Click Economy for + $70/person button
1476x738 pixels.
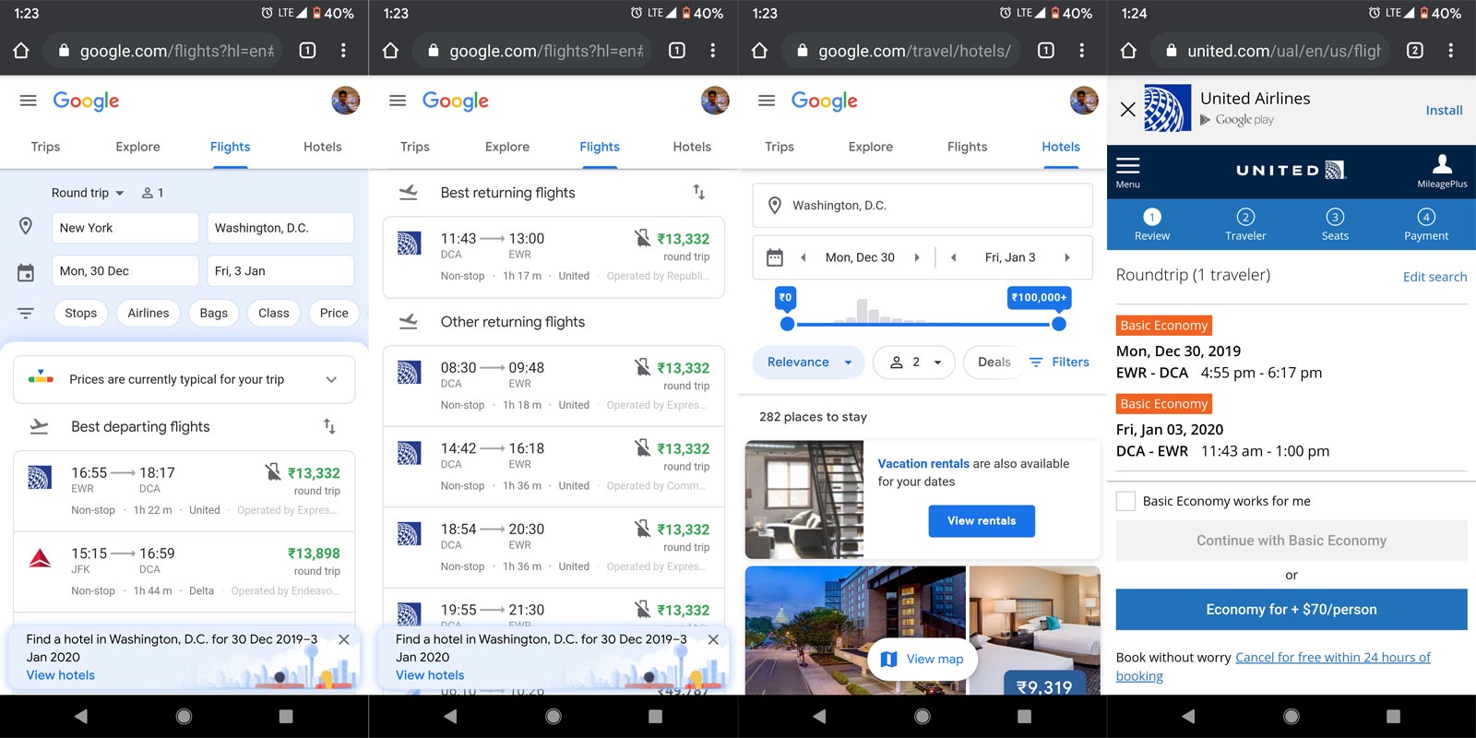pos(1291,610)
